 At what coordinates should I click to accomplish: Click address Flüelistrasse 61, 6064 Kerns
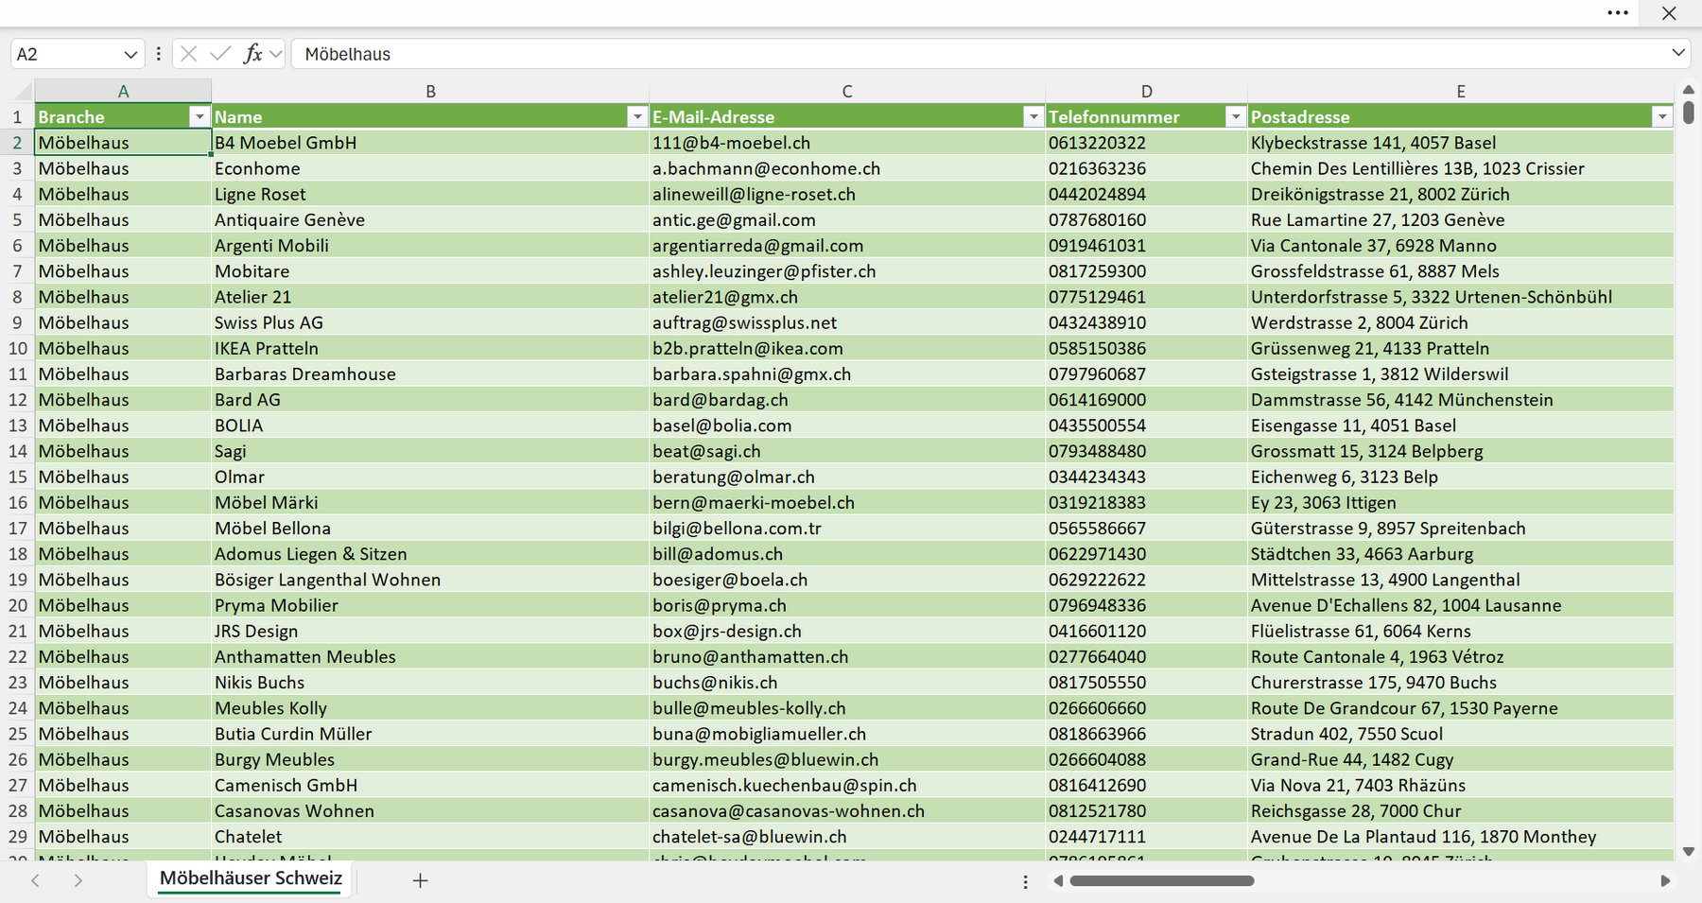point(1461,631)
